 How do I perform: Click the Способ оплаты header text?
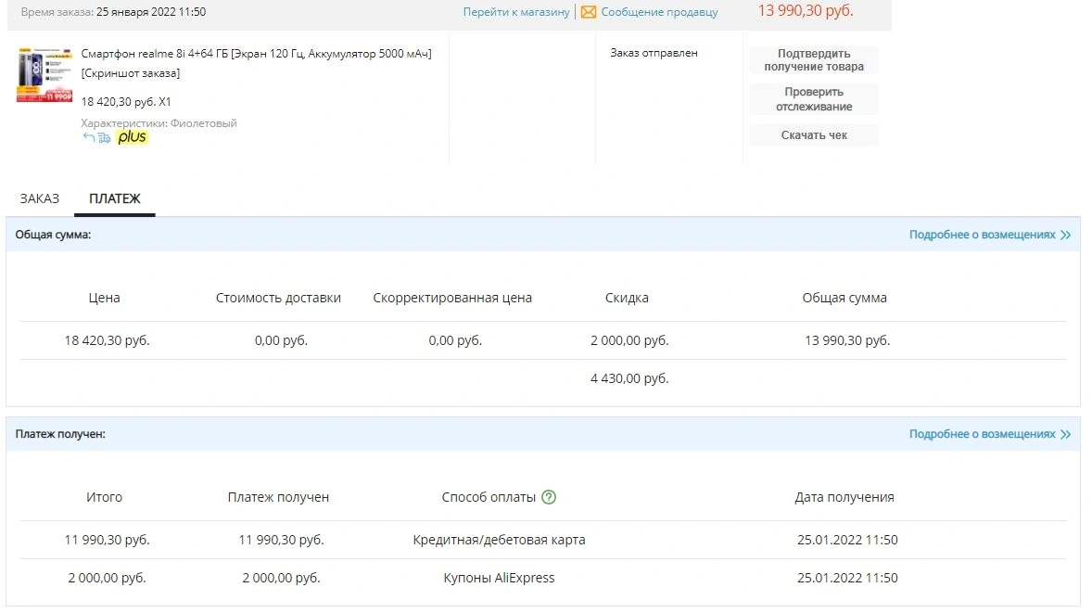(489, 497)
